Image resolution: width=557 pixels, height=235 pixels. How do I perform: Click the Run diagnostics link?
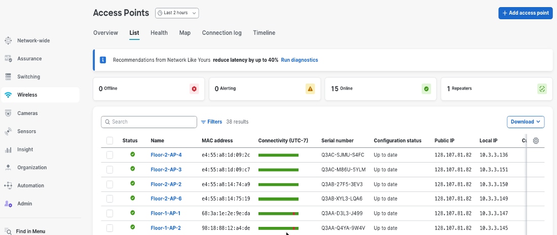300,60
